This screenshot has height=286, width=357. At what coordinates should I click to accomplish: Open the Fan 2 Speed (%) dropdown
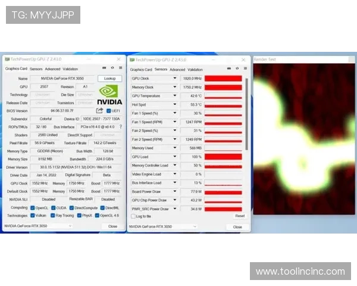[x=174, y=130]
